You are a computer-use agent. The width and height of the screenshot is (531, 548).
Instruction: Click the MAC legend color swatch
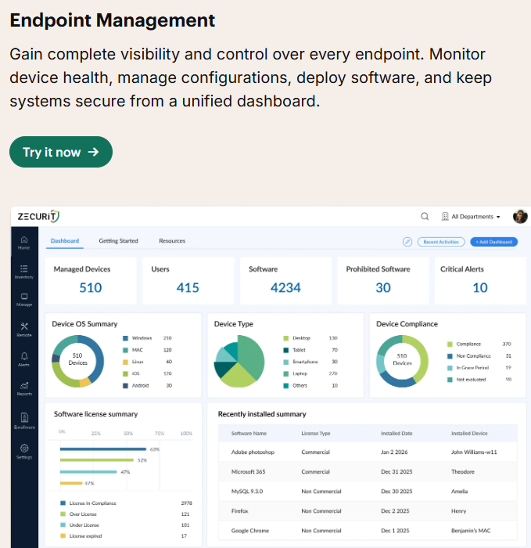pos(125,350)
